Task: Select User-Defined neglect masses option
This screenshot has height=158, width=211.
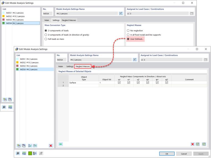Action: point(128,39)
